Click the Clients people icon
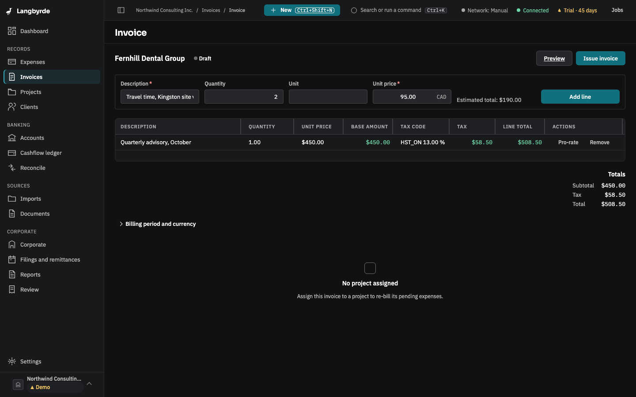 [12, 107]
